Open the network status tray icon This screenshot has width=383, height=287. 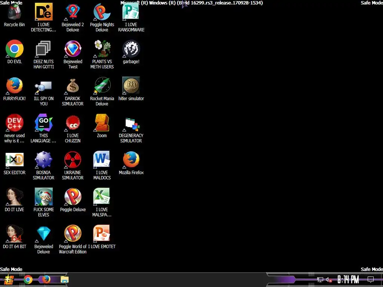tap(320, 280)
